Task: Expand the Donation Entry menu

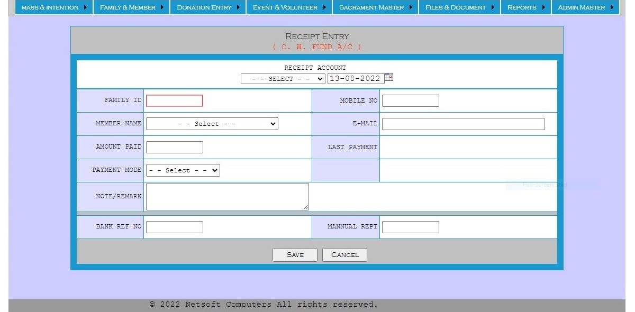Action: pyautogui.click(x=208, y=7)
